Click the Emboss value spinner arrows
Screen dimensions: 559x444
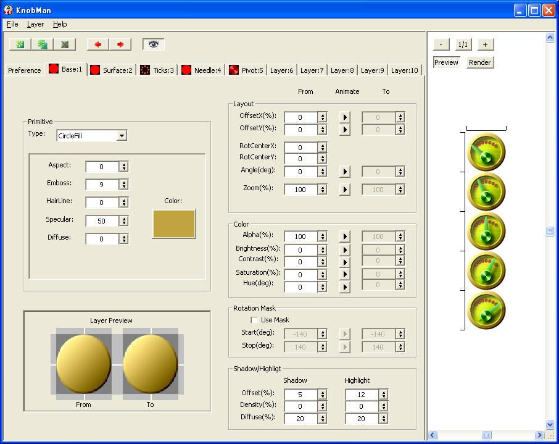[124, 185]
